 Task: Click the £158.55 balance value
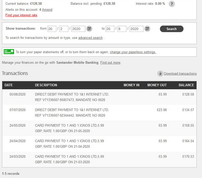188,126
